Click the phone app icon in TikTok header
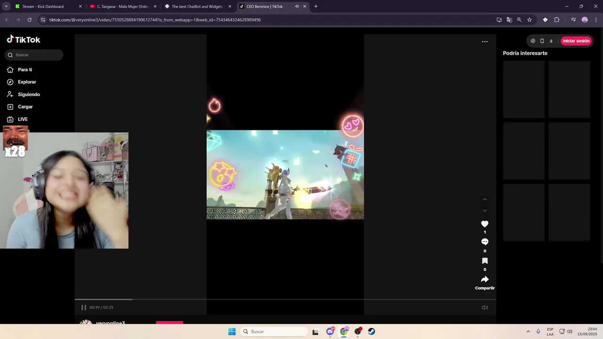The height and width of the screenshot is (339, 603). [542, 41]
